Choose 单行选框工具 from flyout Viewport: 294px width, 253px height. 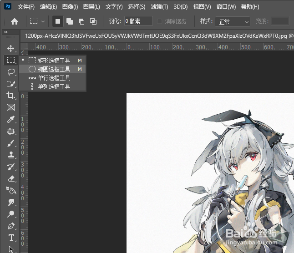click(52, 78)
